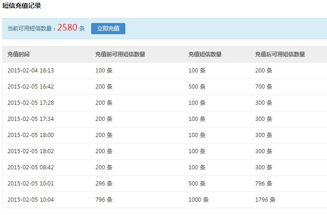
Task: Click the 2015-02-05 08:42 timestamp
Action: pyautogui.click(x=30, y=167)
